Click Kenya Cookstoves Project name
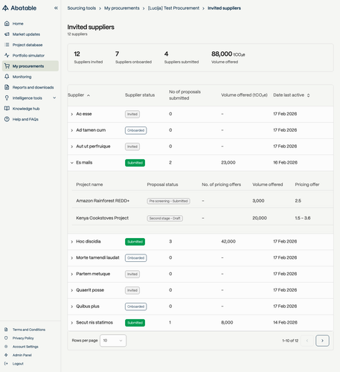The width and height of the screenshot is (340, 372). pos(102,218)
